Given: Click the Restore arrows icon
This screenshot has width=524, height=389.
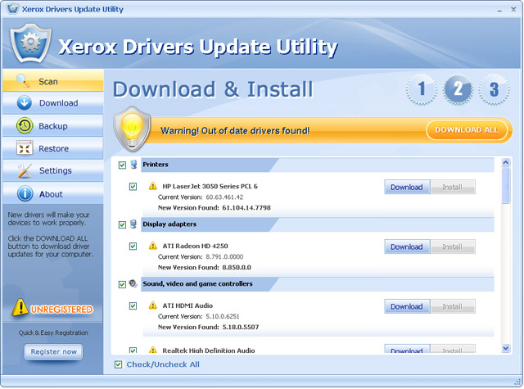Looking at the screenshot, I should 25,148.
